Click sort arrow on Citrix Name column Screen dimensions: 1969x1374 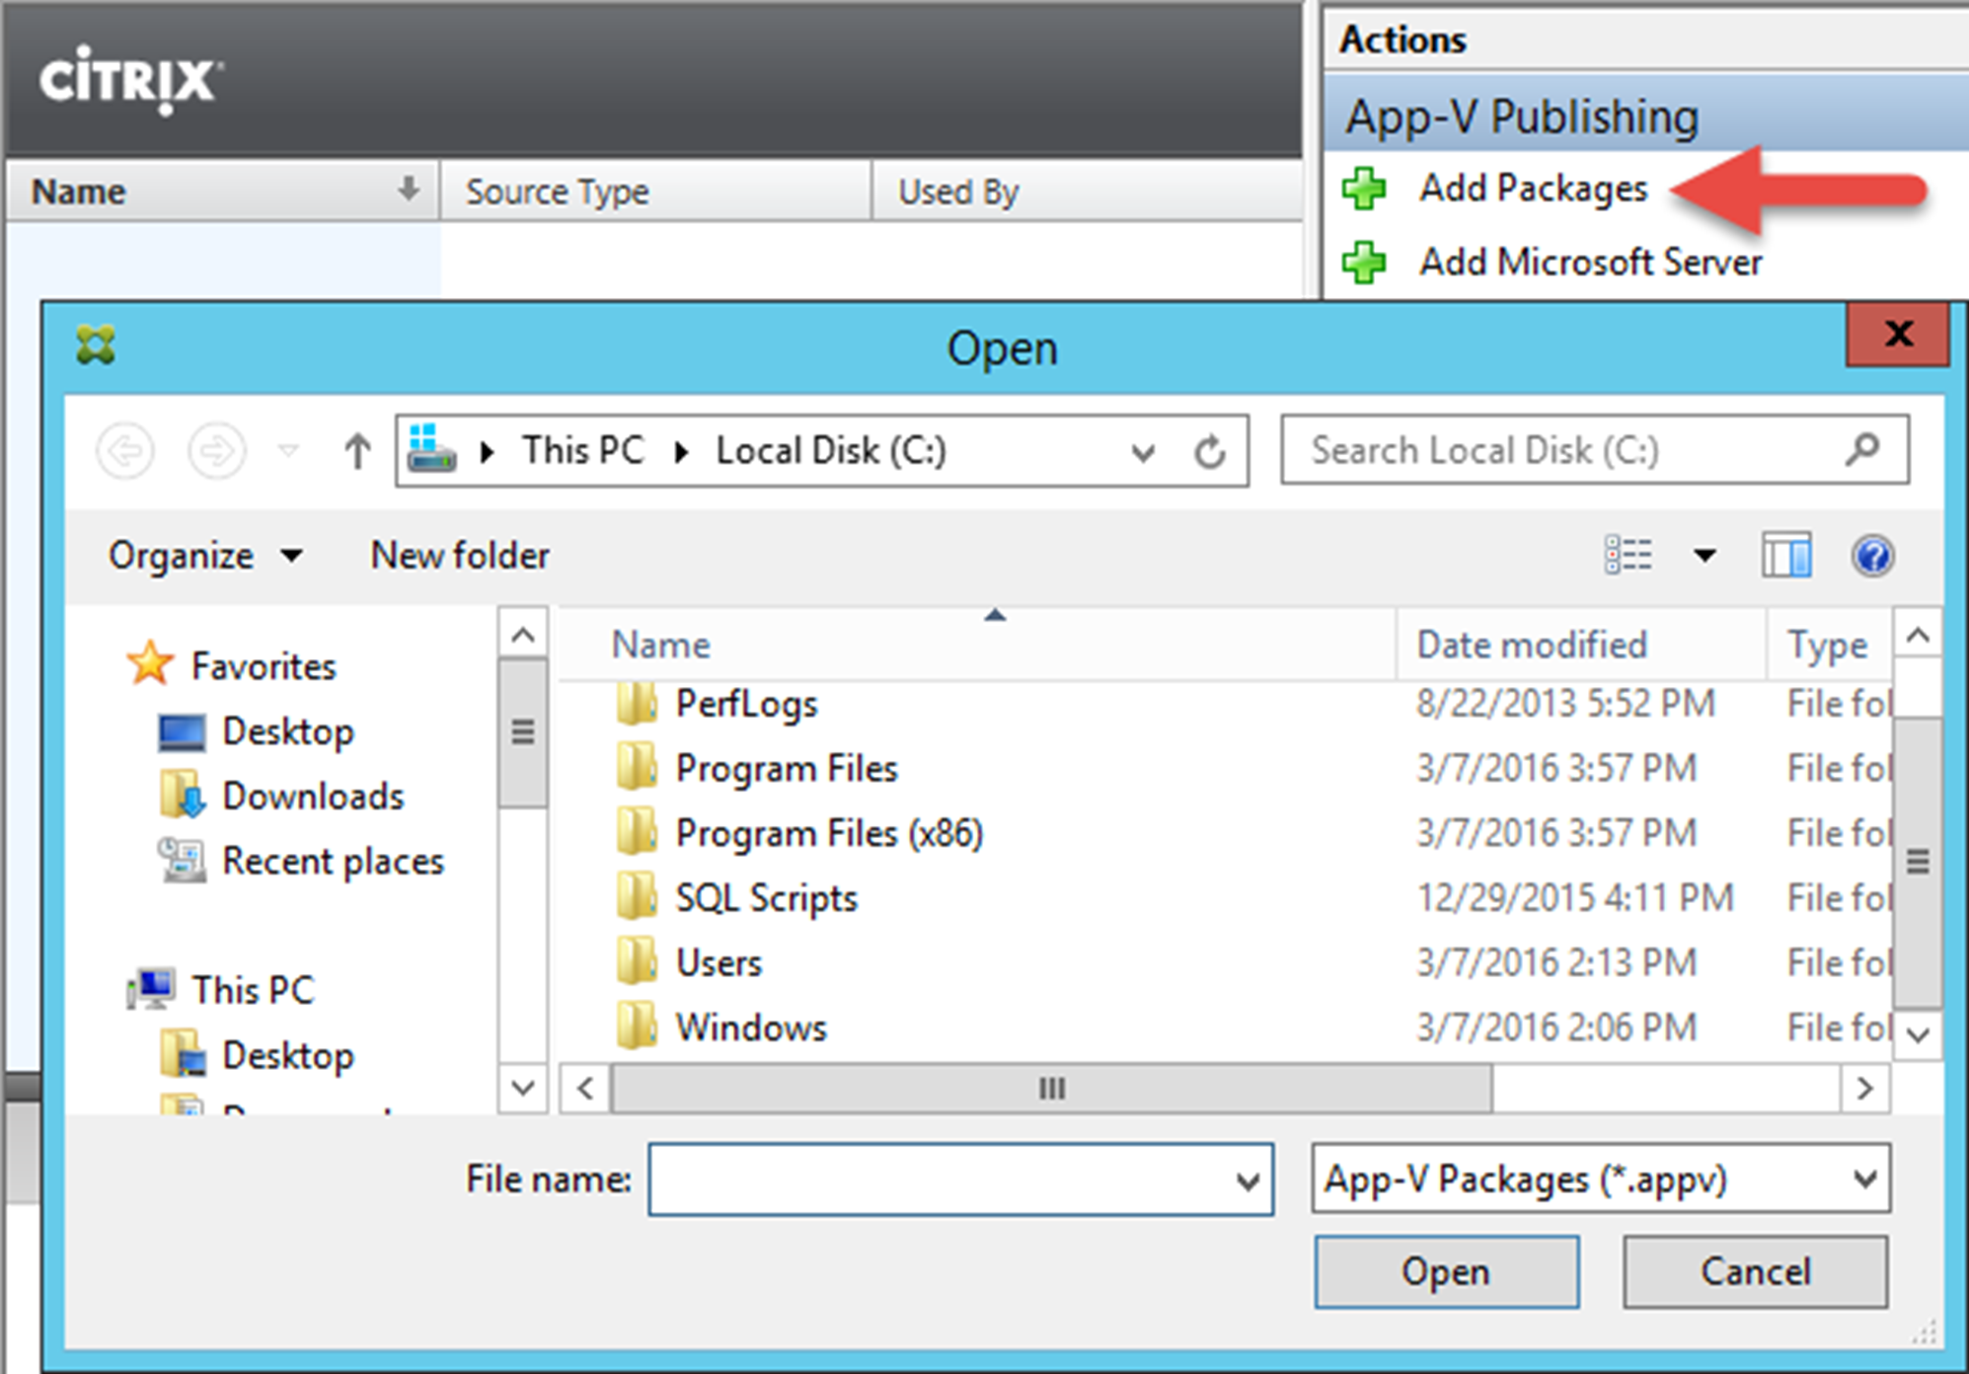pos(408,189)
